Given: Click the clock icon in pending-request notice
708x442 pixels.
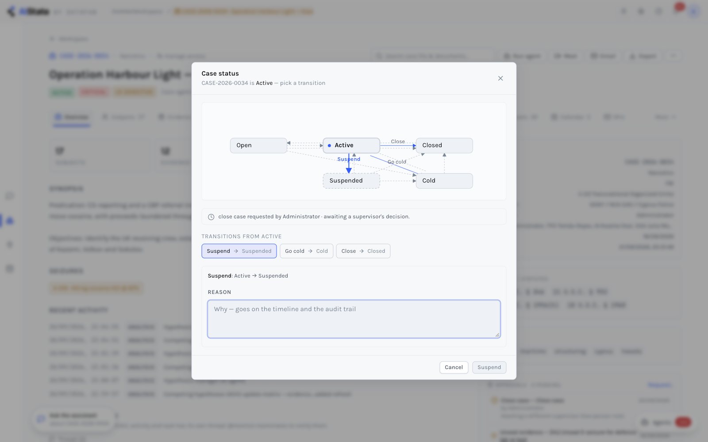Looking at the screenshot, I should pos(211,217).
